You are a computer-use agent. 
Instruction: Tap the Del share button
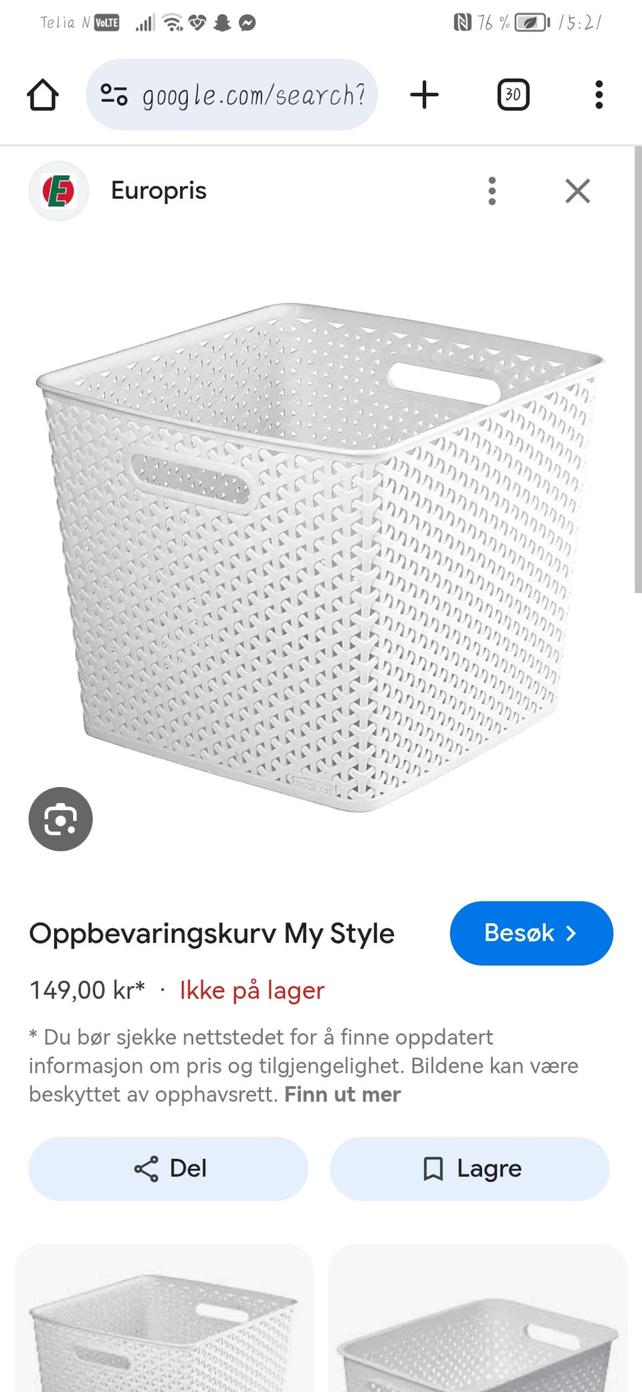pyautogui.click(x=169, y=1168)
